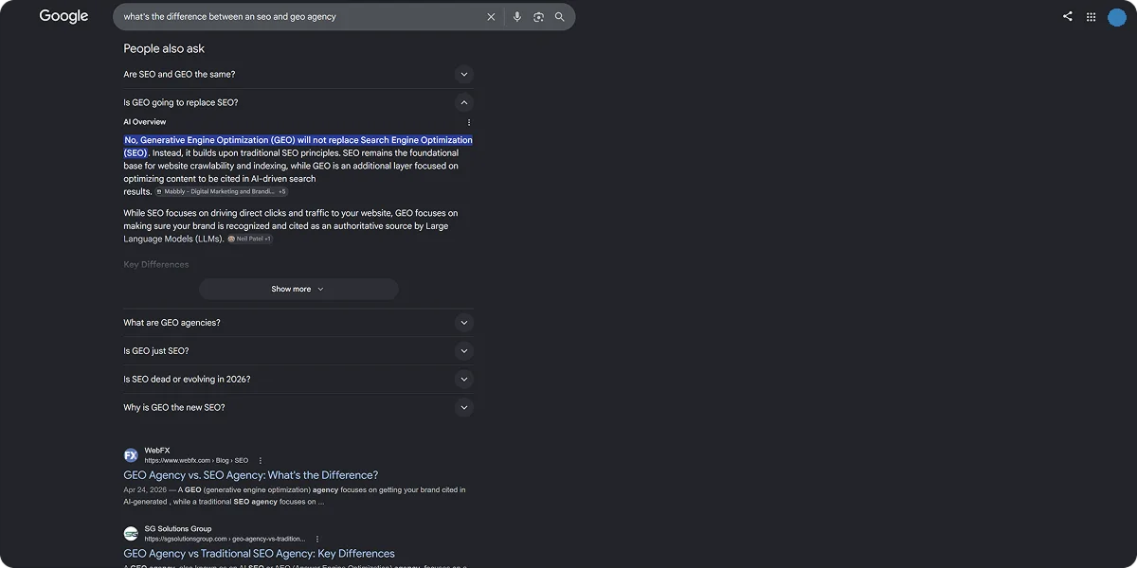Expand "Are SEO and GEO the same?"
Image resolution: width=1137 pixels, height=568 pixels.
(x=298, y=74)
